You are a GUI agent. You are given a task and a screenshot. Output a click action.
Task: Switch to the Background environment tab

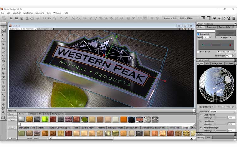(x=217, y=64)
